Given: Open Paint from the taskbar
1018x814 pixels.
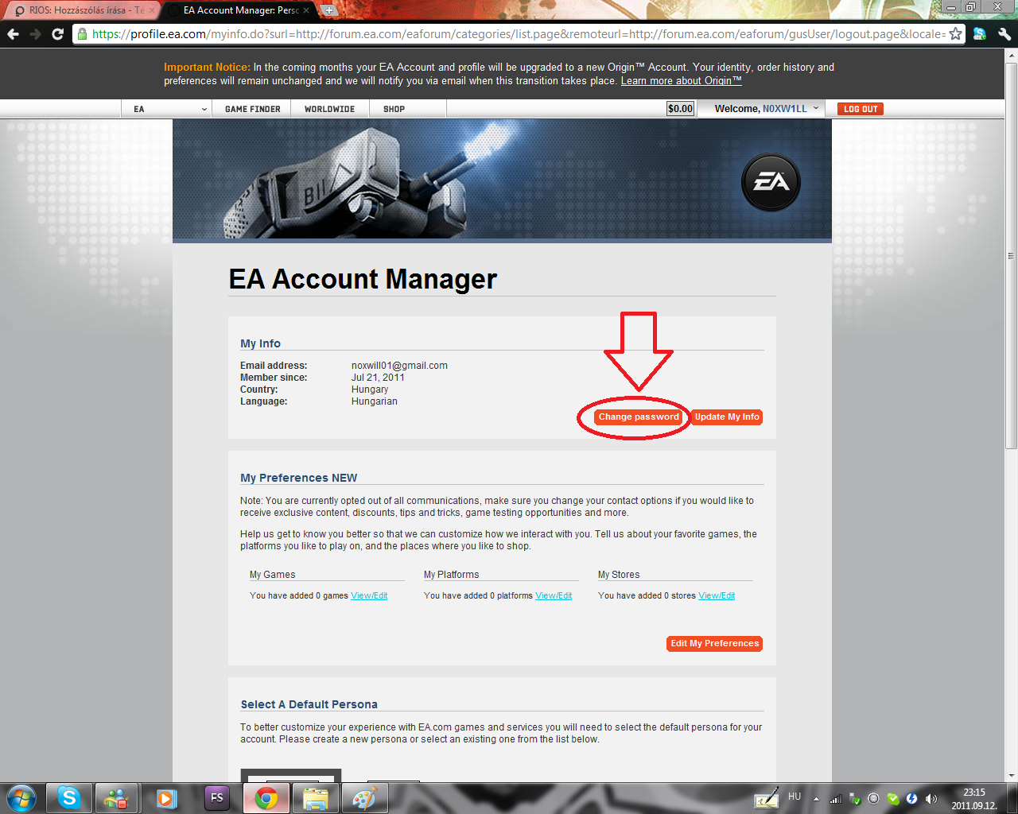Looking at the screenshot, I should [364, 797].
